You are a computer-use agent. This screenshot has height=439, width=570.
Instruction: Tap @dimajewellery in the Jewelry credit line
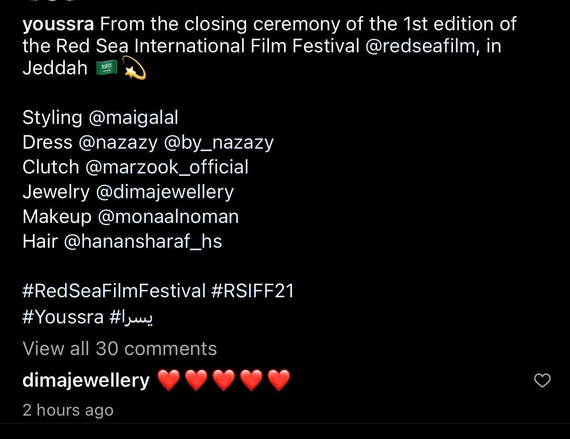(x=165, y=192)
